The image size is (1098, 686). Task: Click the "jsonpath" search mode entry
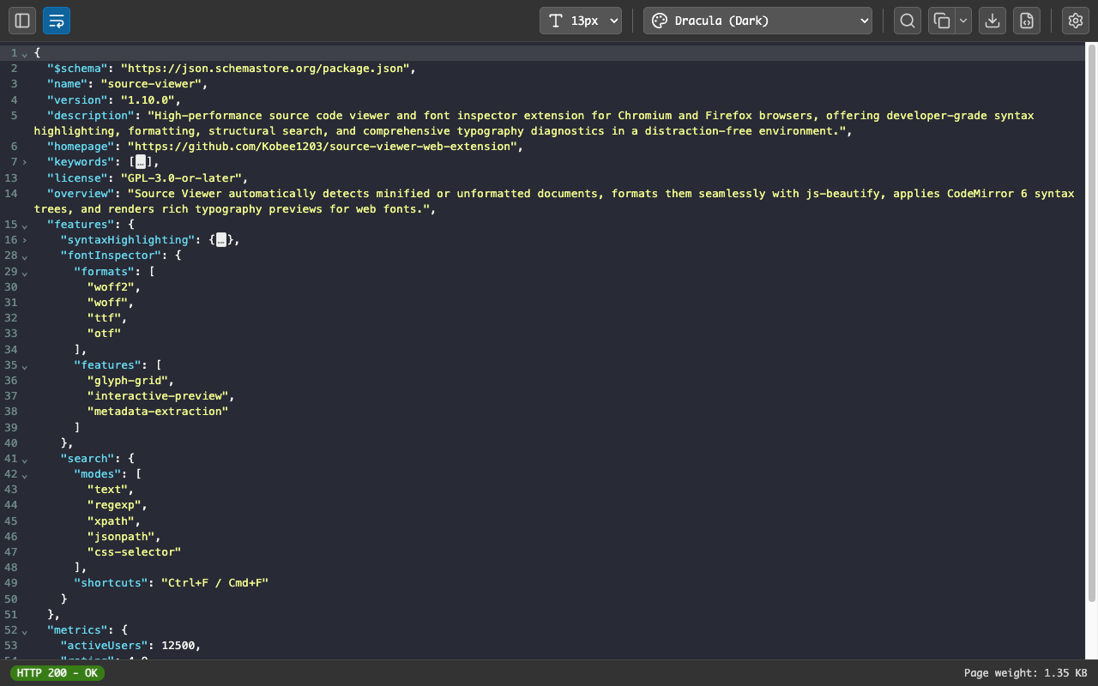(x=121, y=536)
